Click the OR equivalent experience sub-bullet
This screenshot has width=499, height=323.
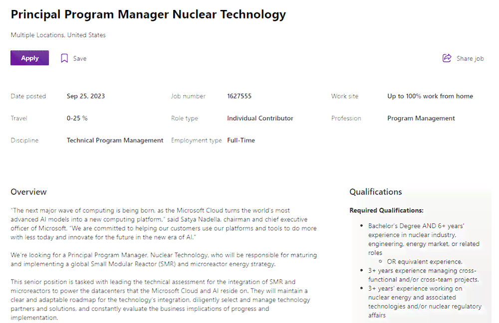425,262
